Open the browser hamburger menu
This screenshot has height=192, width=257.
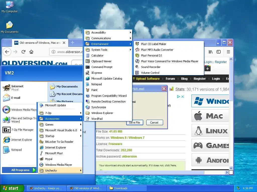point(228,52)
